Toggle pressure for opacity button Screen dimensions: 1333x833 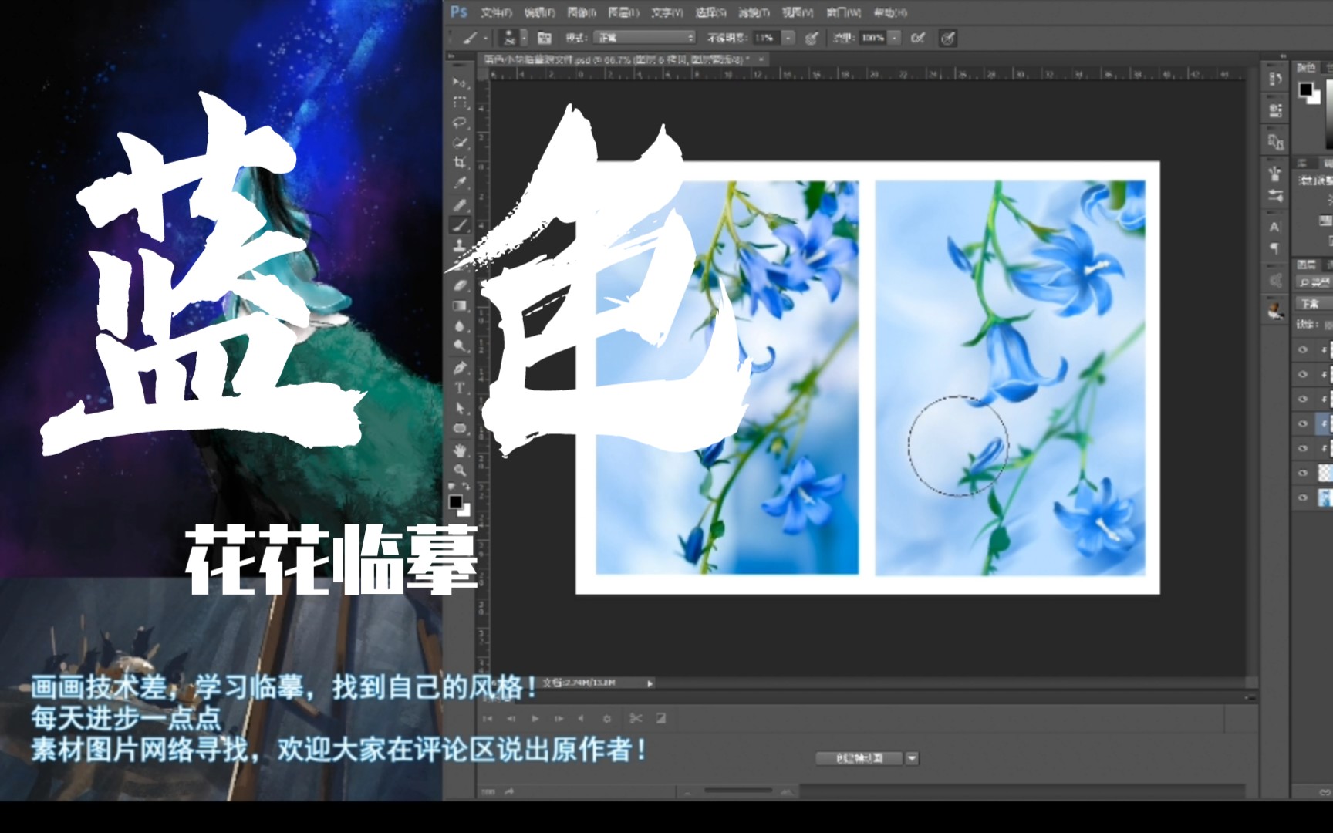(x=811, y=38)
